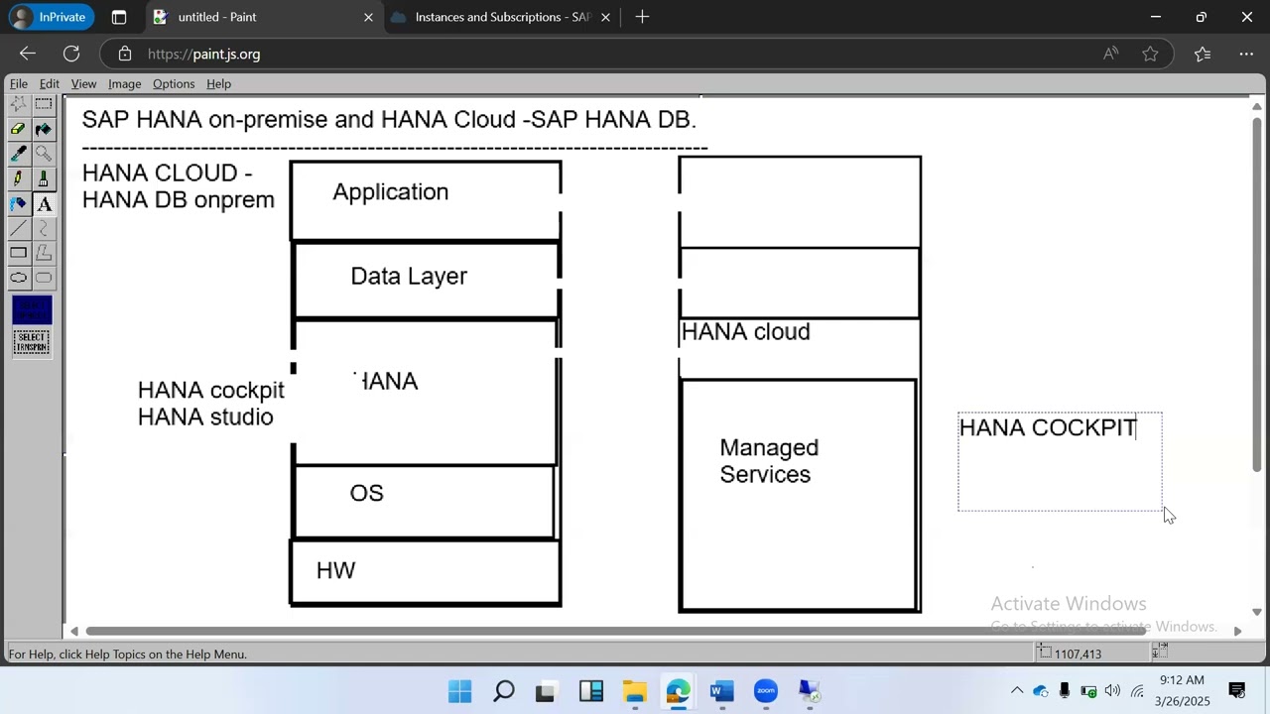Open the Edit menu
1270x714 pixels.
coord(50,84)
